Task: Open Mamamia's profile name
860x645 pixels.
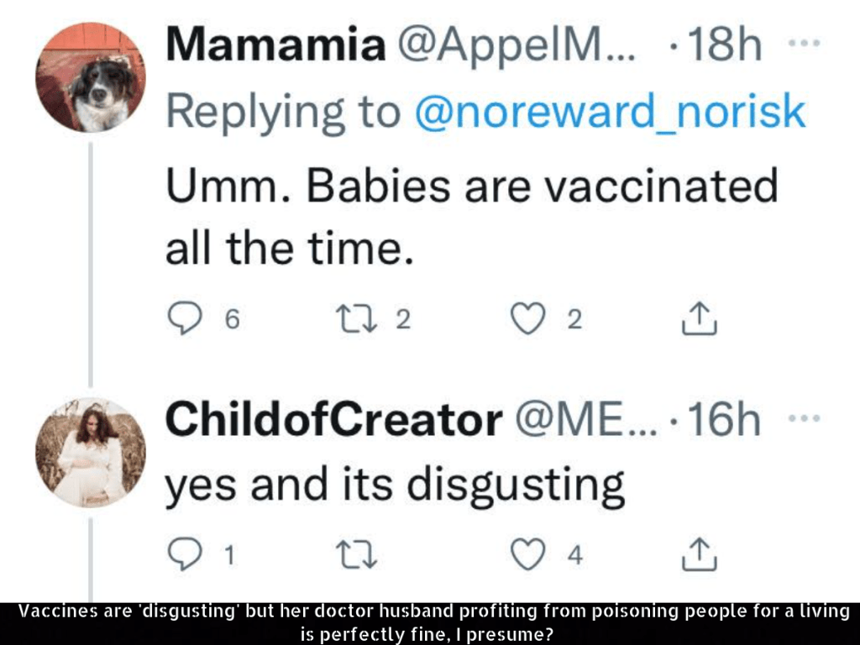Action: (x=274, y=45)
